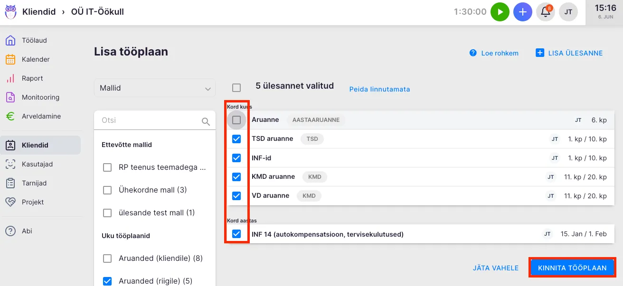The image size is (623, 286).
Task: Click Peida linnutamata link
Action: point(379,89)
